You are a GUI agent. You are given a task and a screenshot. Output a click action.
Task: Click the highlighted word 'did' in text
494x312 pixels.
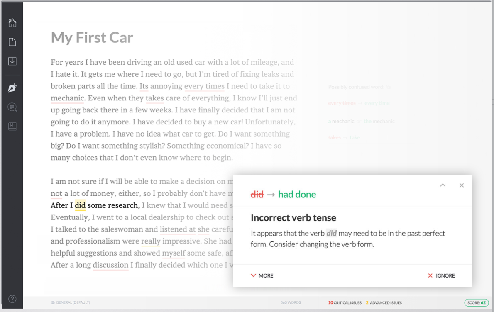click(x=80, y=205)
